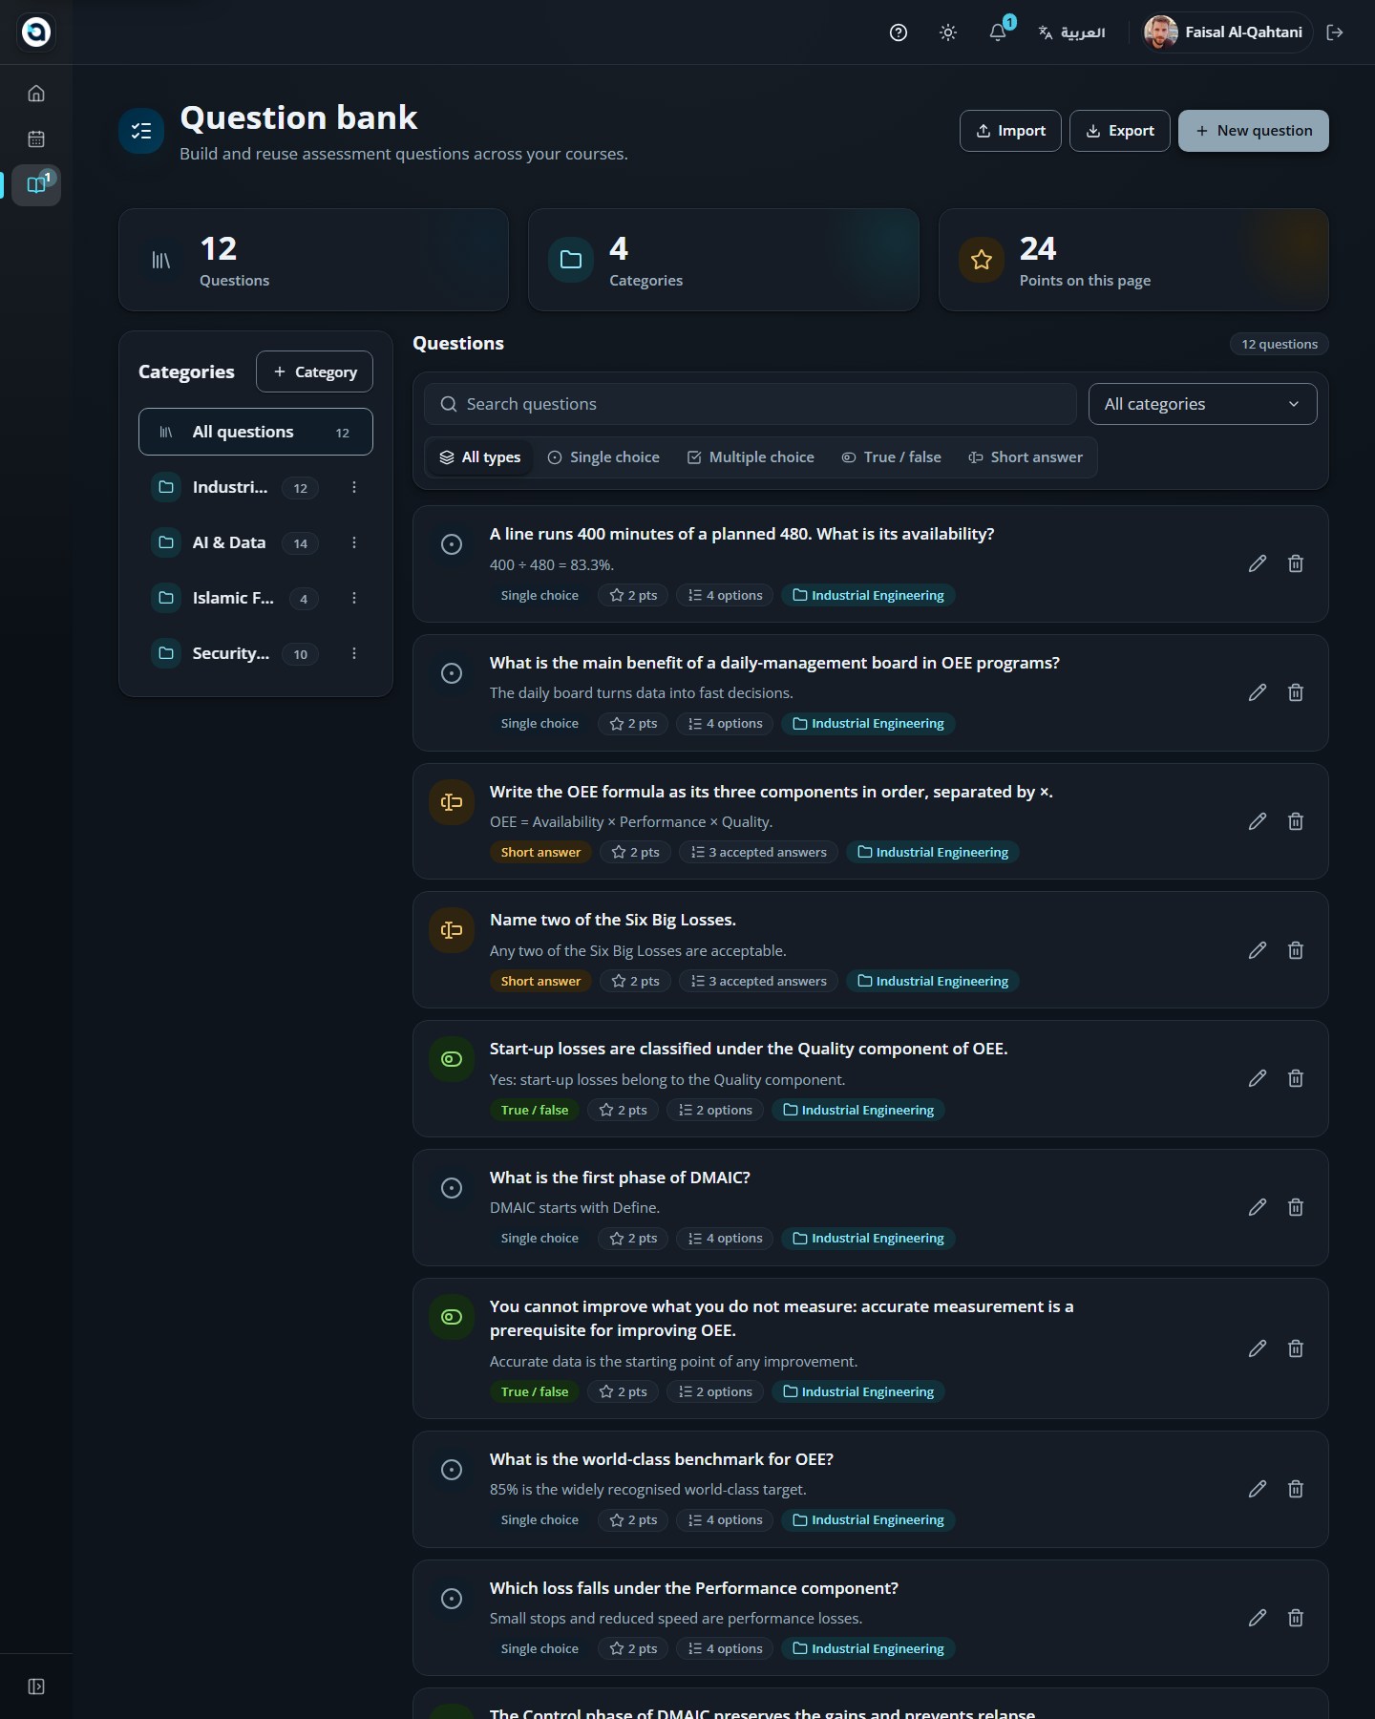The height and width of the screenshot is (1719, 1375).
Task: Delete the OEE formula question
Action: [x=1296, y=821]
